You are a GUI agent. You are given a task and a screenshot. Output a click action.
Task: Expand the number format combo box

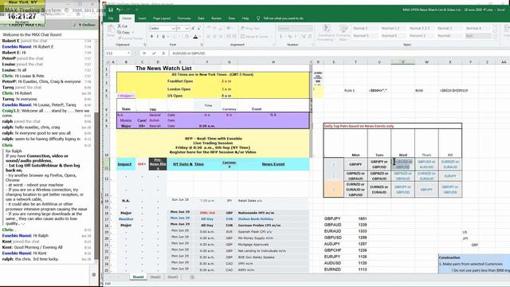[296, 29]
